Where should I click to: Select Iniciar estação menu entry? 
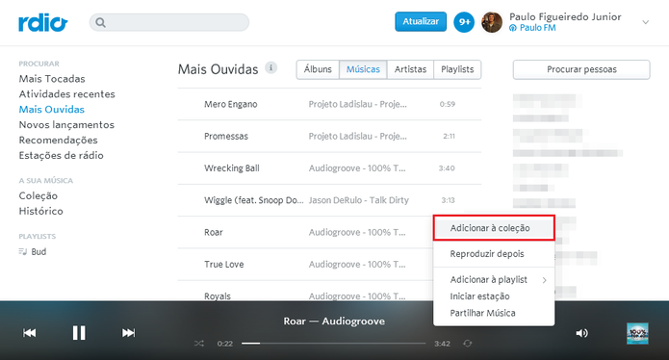[x=494, y=296]
